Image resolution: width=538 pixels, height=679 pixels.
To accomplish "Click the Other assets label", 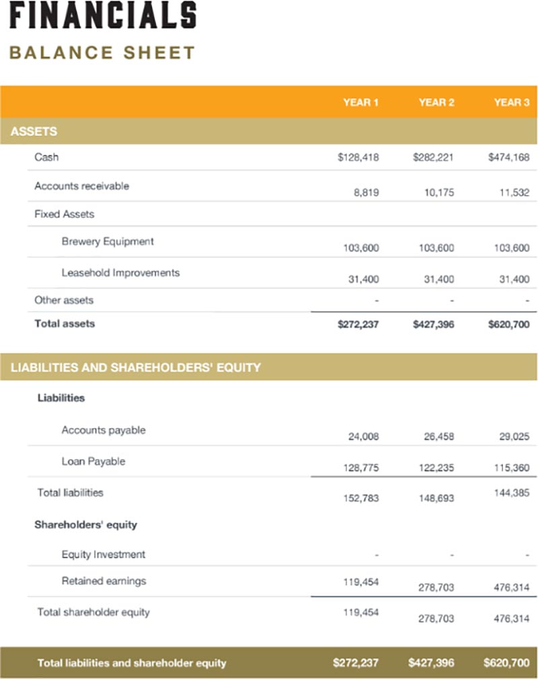I will point(64,300).
